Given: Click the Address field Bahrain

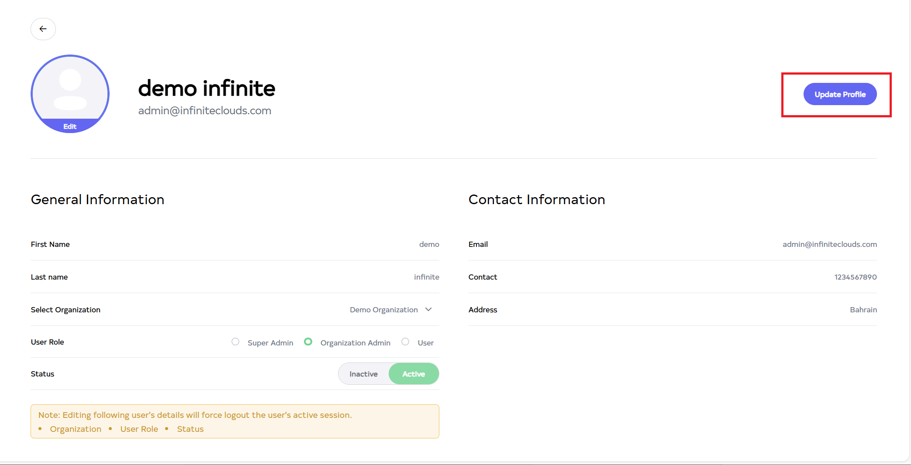Looking at the screenshot, I should (863, 310).
